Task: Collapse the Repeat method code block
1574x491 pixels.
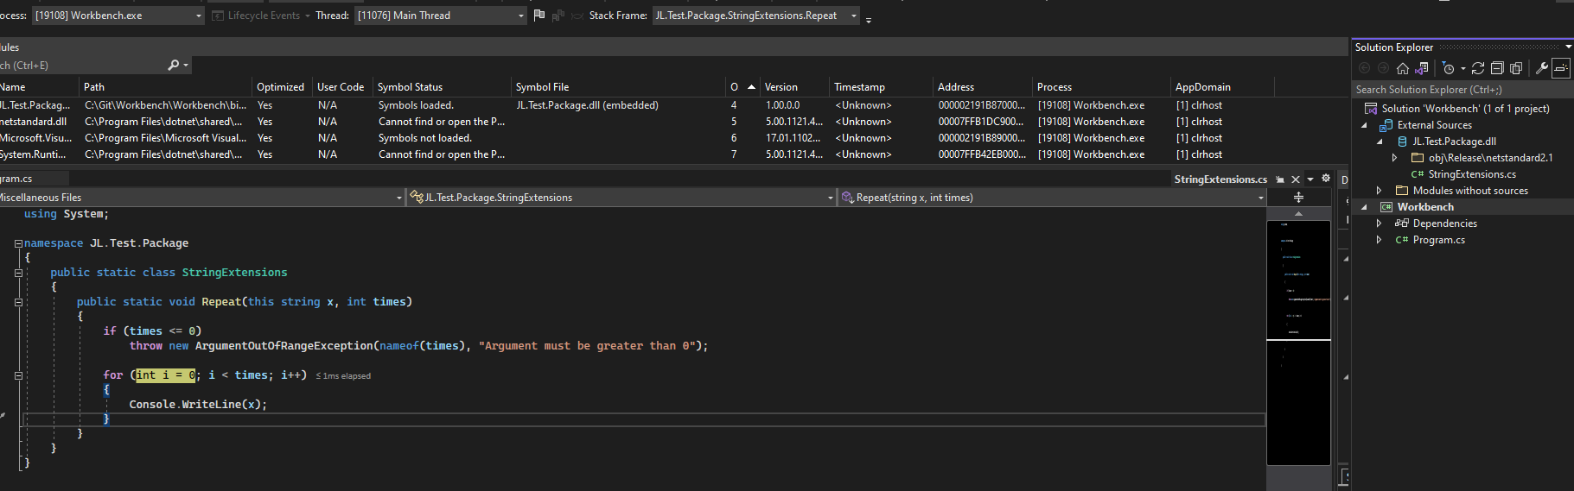Action: (x=18, y=302)
